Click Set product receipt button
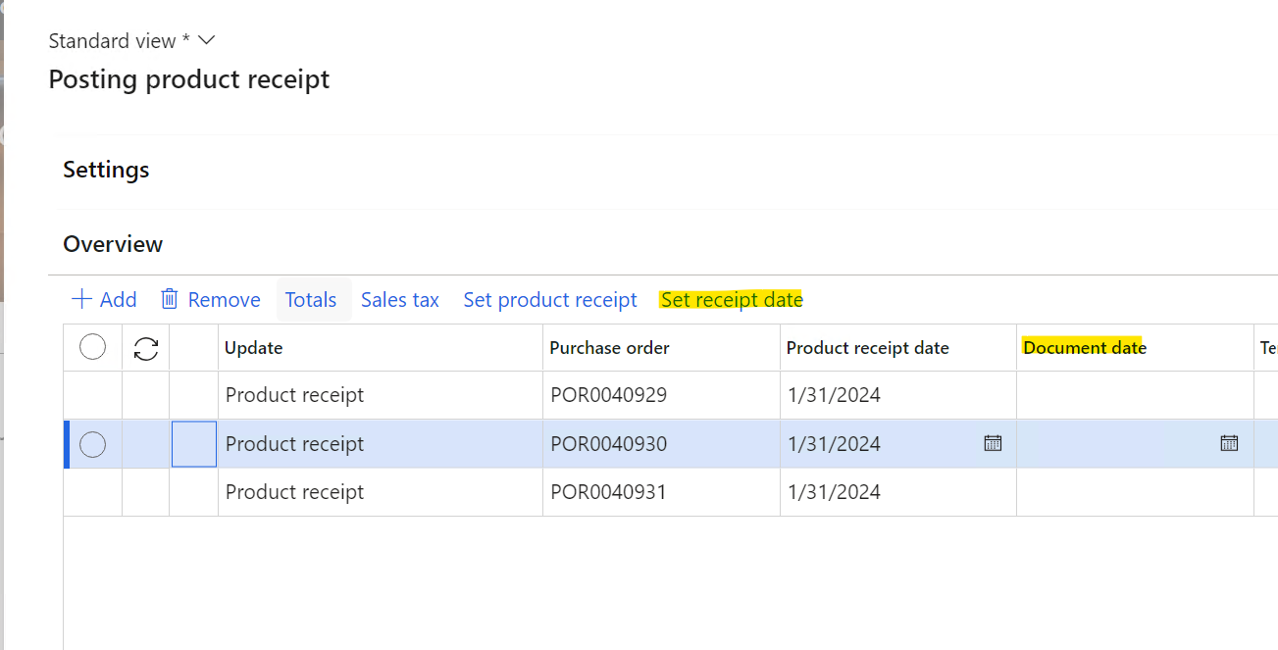 click(x=549, y=300)
